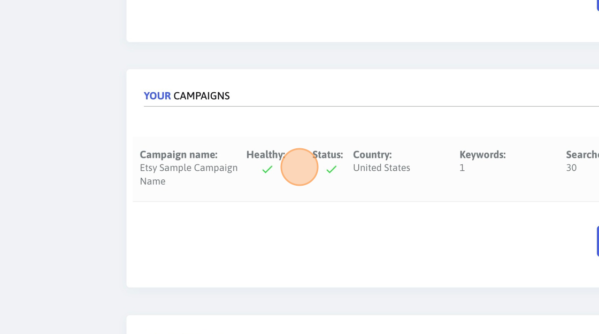Open the Etsy Sample Campaign Name campaign

pos(189,174)
